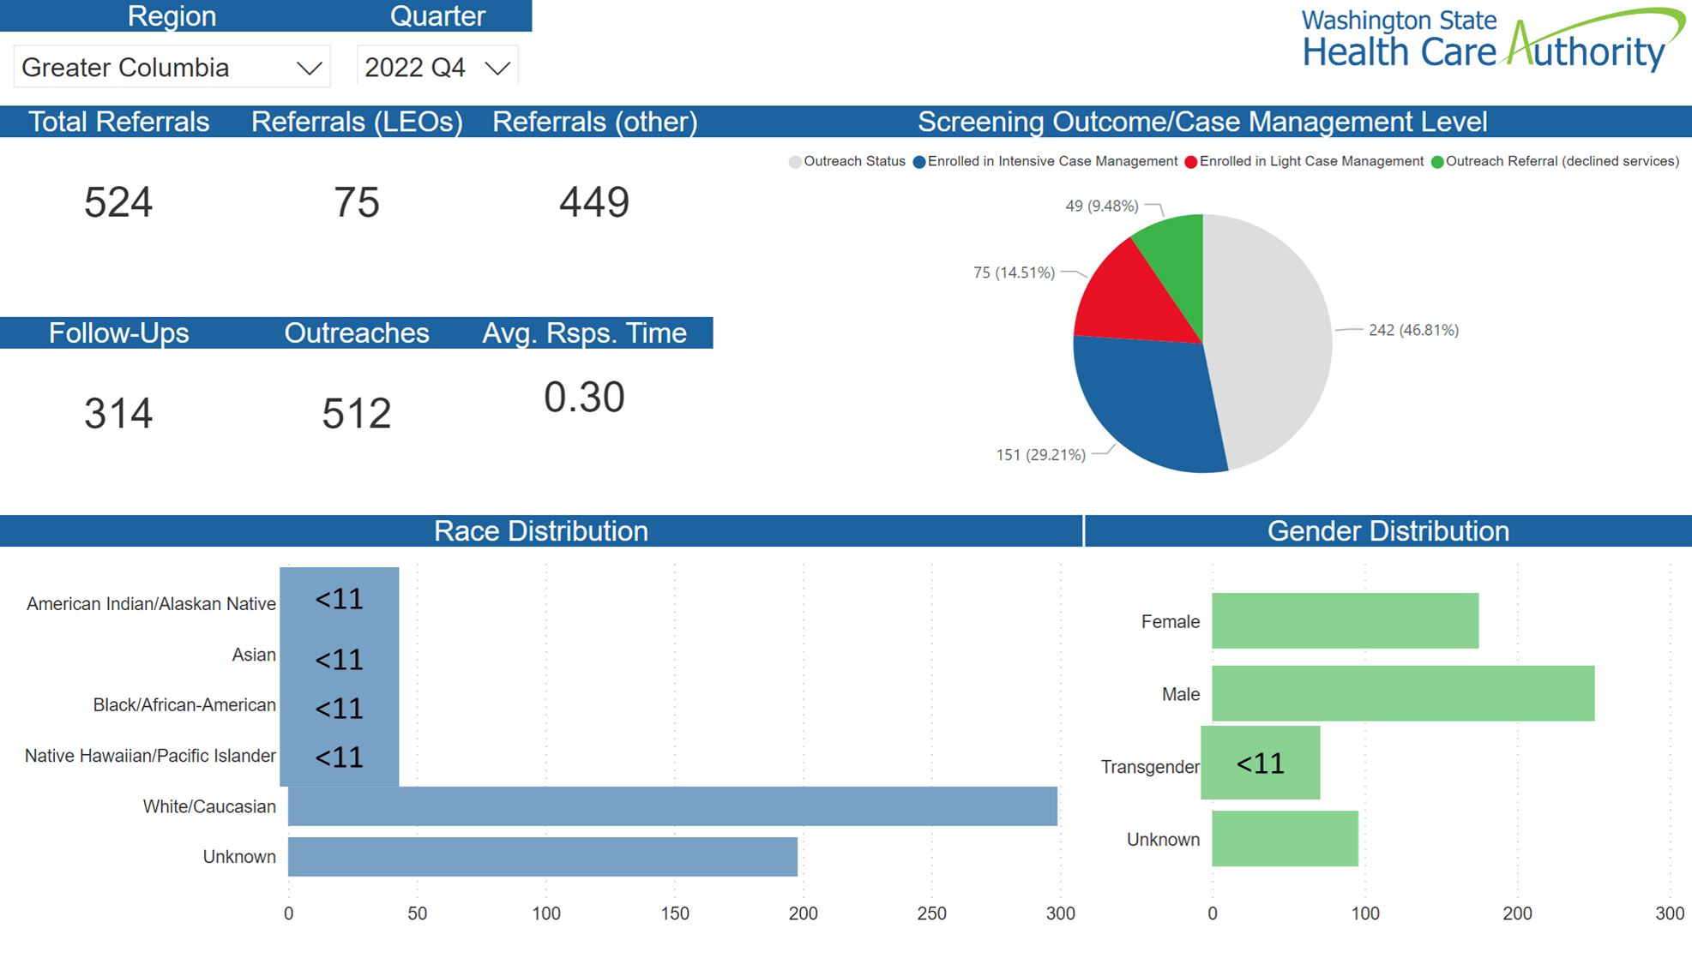Click the Female axis label
The image size is (1692, 964).
pos(1171,621)
